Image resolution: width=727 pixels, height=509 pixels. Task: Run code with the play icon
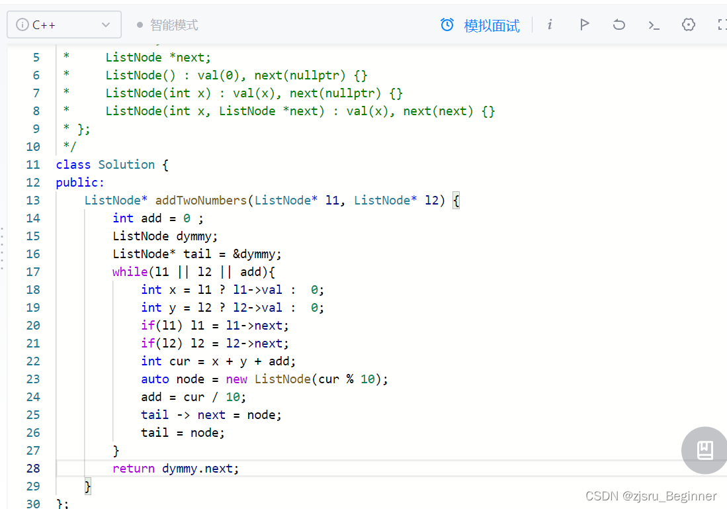(x=584, y=24)
